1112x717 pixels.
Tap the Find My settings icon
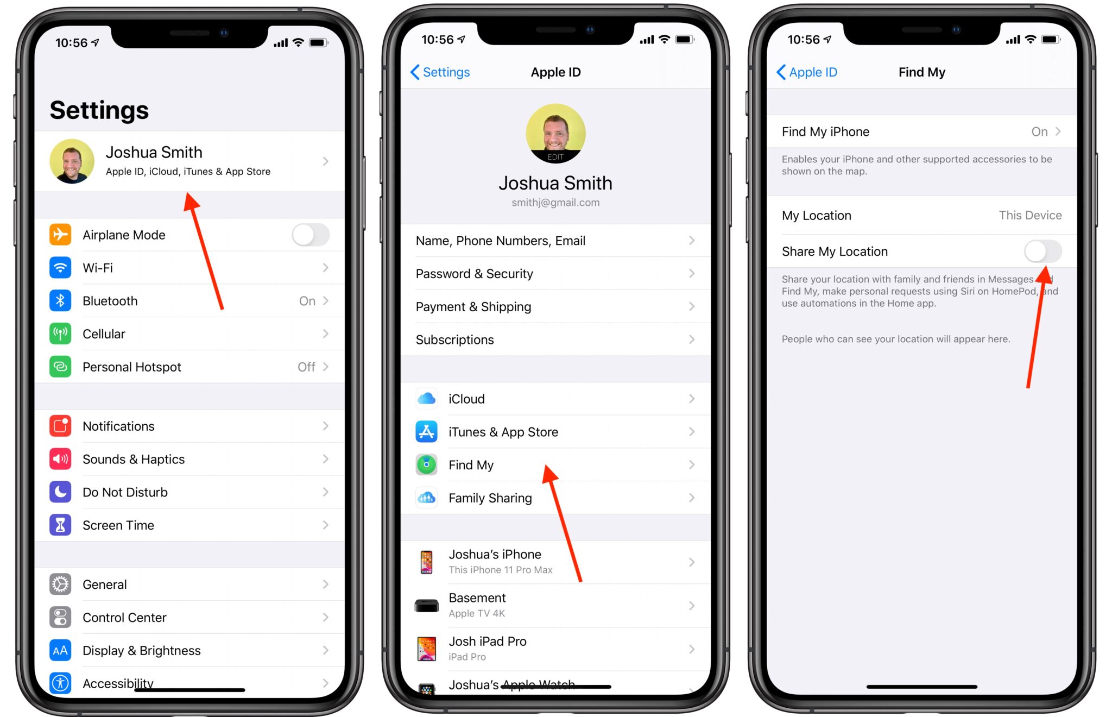(429, 465)
